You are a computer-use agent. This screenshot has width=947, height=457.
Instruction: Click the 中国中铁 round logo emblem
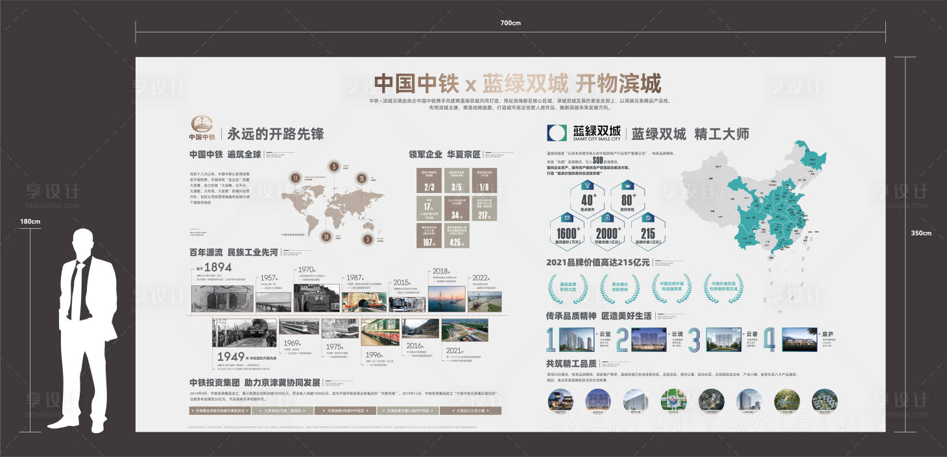202,124
